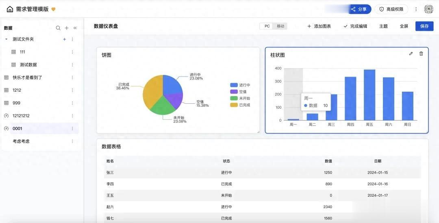Toggle 进行中 legend swatch in pie chart
The image size is (439, 223).
tap(234, 85)
